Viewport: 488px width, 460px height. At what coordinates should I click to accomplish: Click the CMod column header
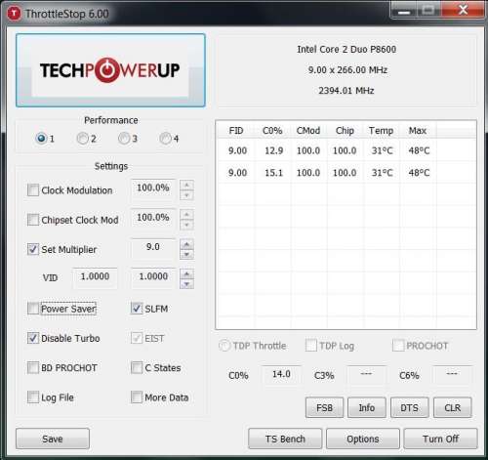(x=308, y=131)
